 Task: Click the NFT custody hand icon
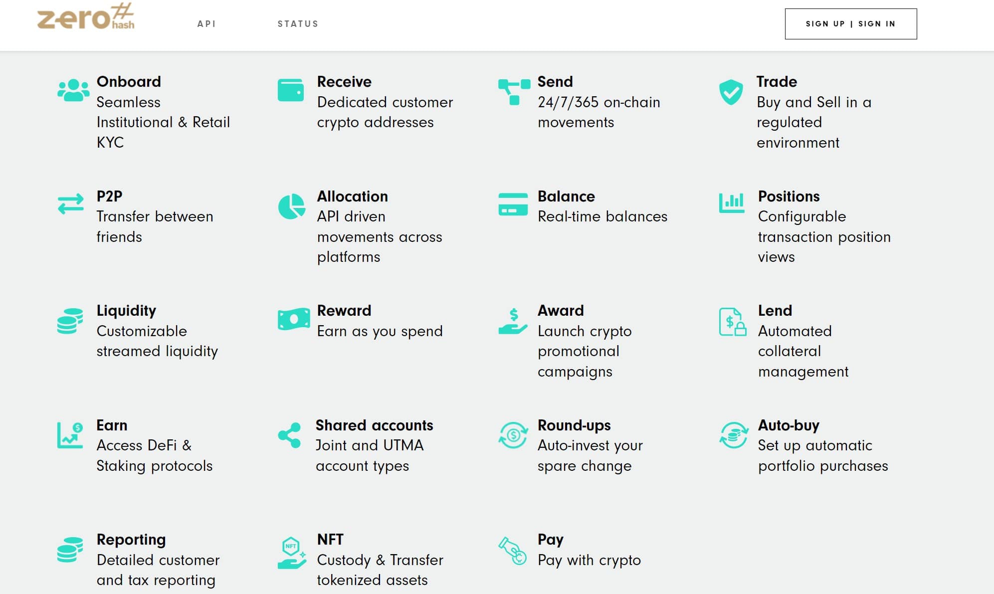(292, 553)
